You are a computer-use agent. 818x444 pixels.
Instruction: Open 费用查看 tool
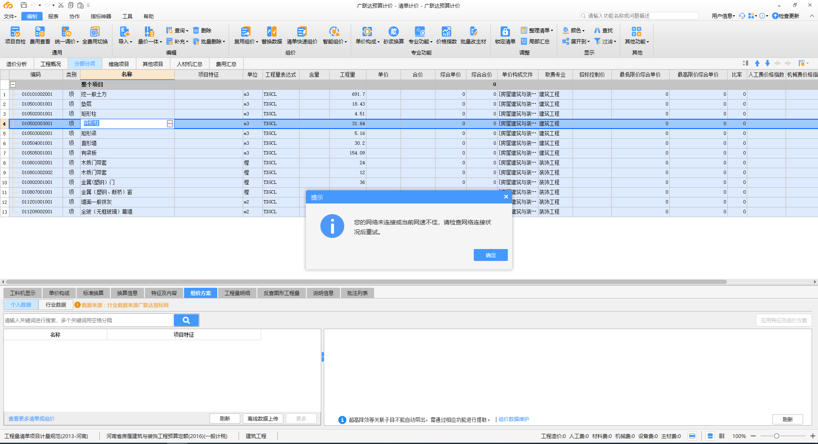pos(40,35)
